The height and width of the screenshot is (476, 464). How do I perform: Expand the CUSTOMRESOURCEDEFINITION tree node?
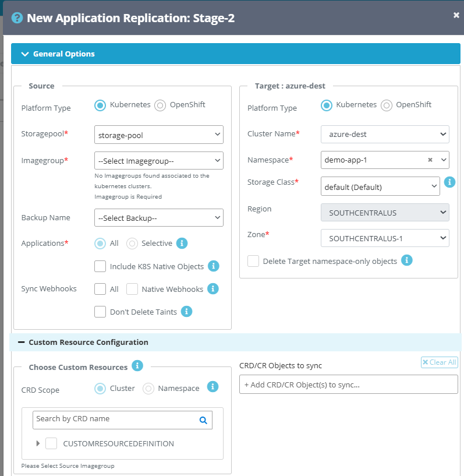coord(38,443)
